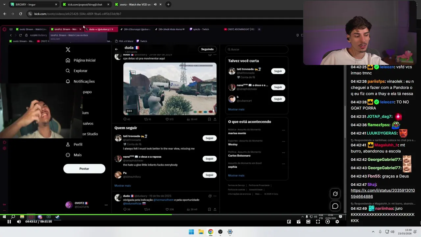Click the Buscar search field on X

click(257, 49)
